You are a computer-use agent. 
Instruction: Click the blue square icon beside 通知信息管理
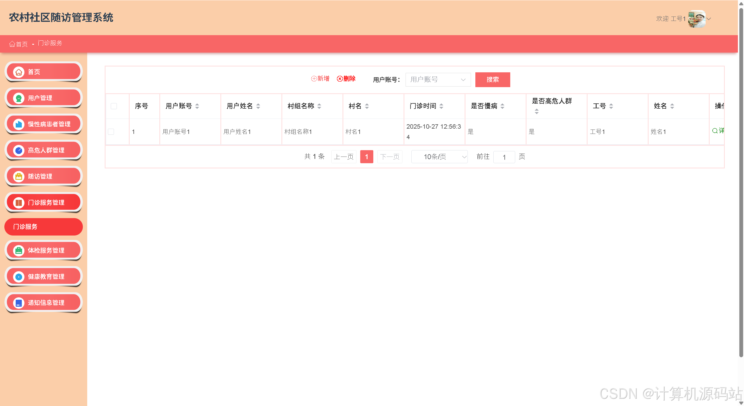(19, 303)
